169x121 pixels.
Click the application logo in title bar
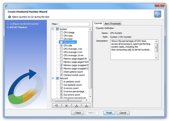point(6,6)
